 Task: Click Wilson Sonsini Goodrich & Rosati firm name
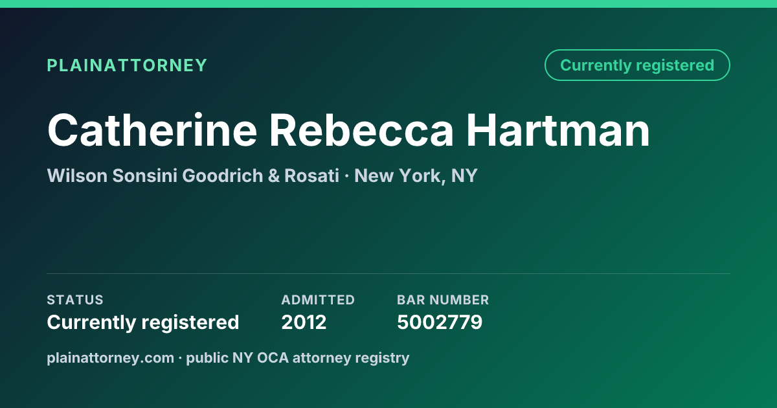pyautogui.click(x=193, y=176)
